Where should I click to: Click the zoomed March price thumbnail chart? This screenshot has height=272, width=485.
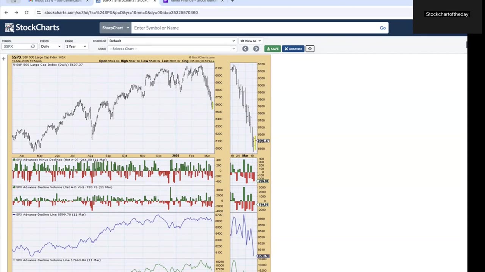click(x=243, y=108)
